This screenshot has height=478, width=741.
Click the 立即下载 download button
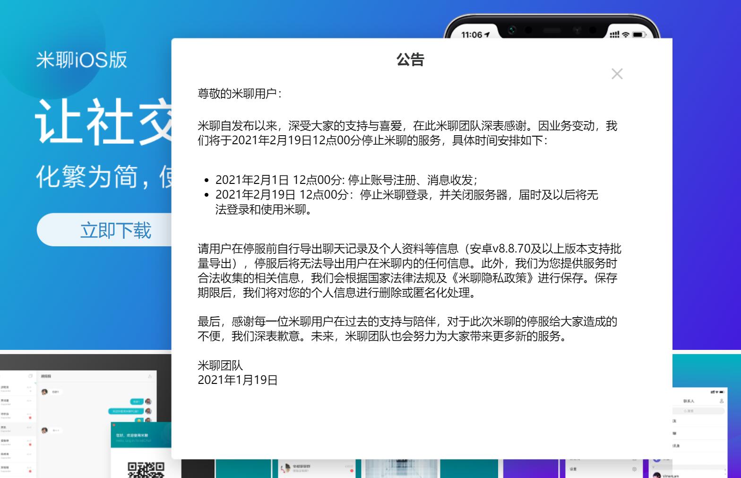tap(104, 230)
